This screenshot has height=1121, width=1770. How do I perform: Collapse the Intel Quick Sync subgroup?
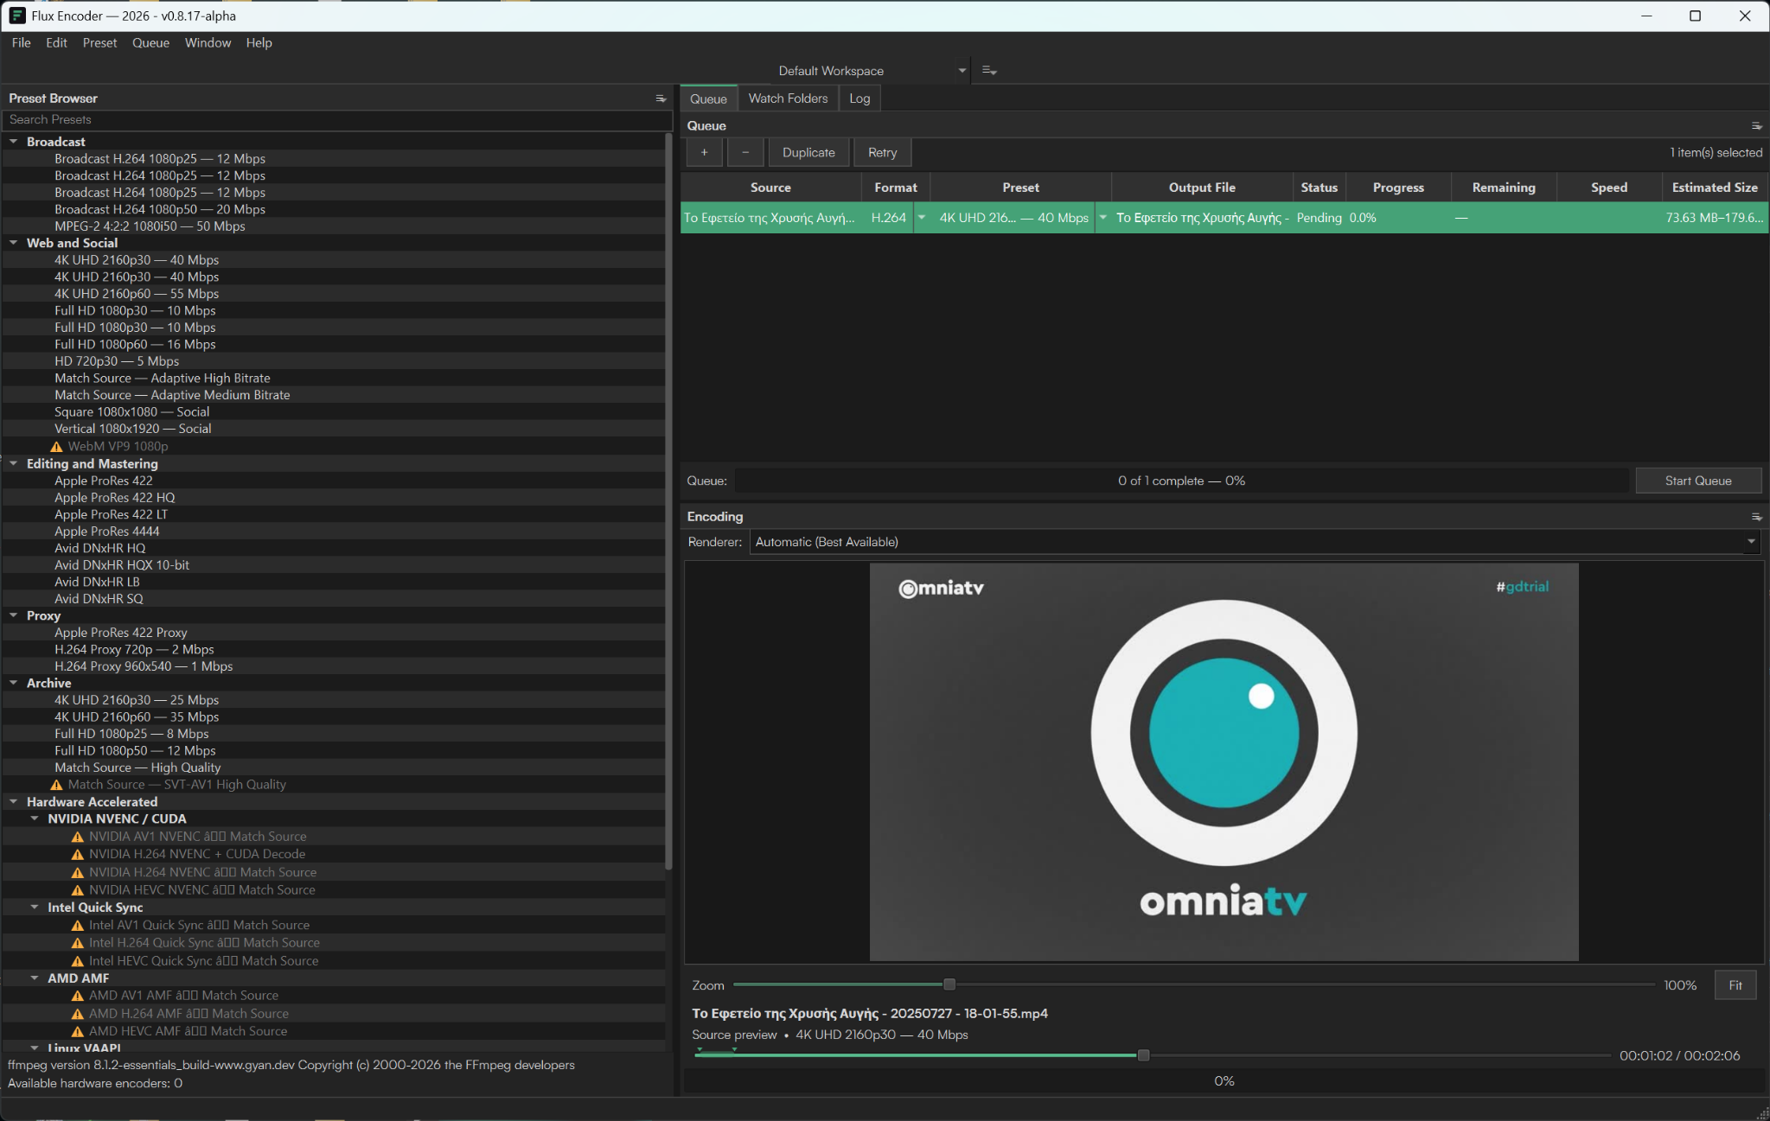pos(35,908)
